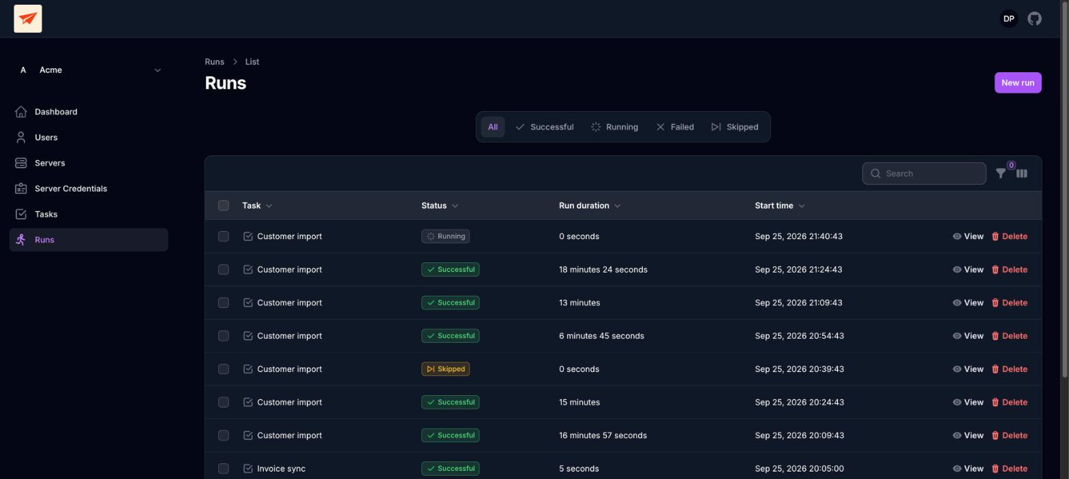
Task: Click the Runs running-person icon
Action: tap(21, 240)
